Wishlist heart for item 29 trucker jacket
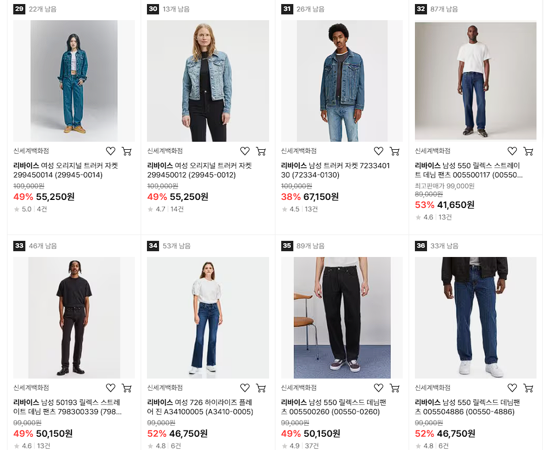 point(111,151)
